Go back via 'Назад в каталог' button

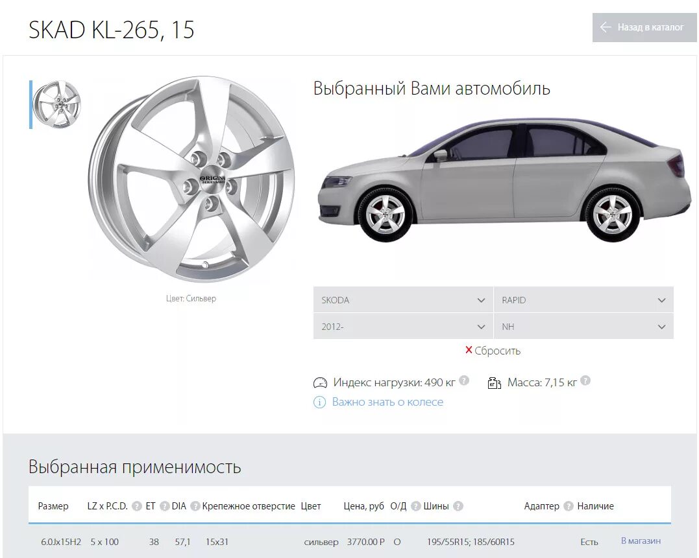(x=644, y=28)
